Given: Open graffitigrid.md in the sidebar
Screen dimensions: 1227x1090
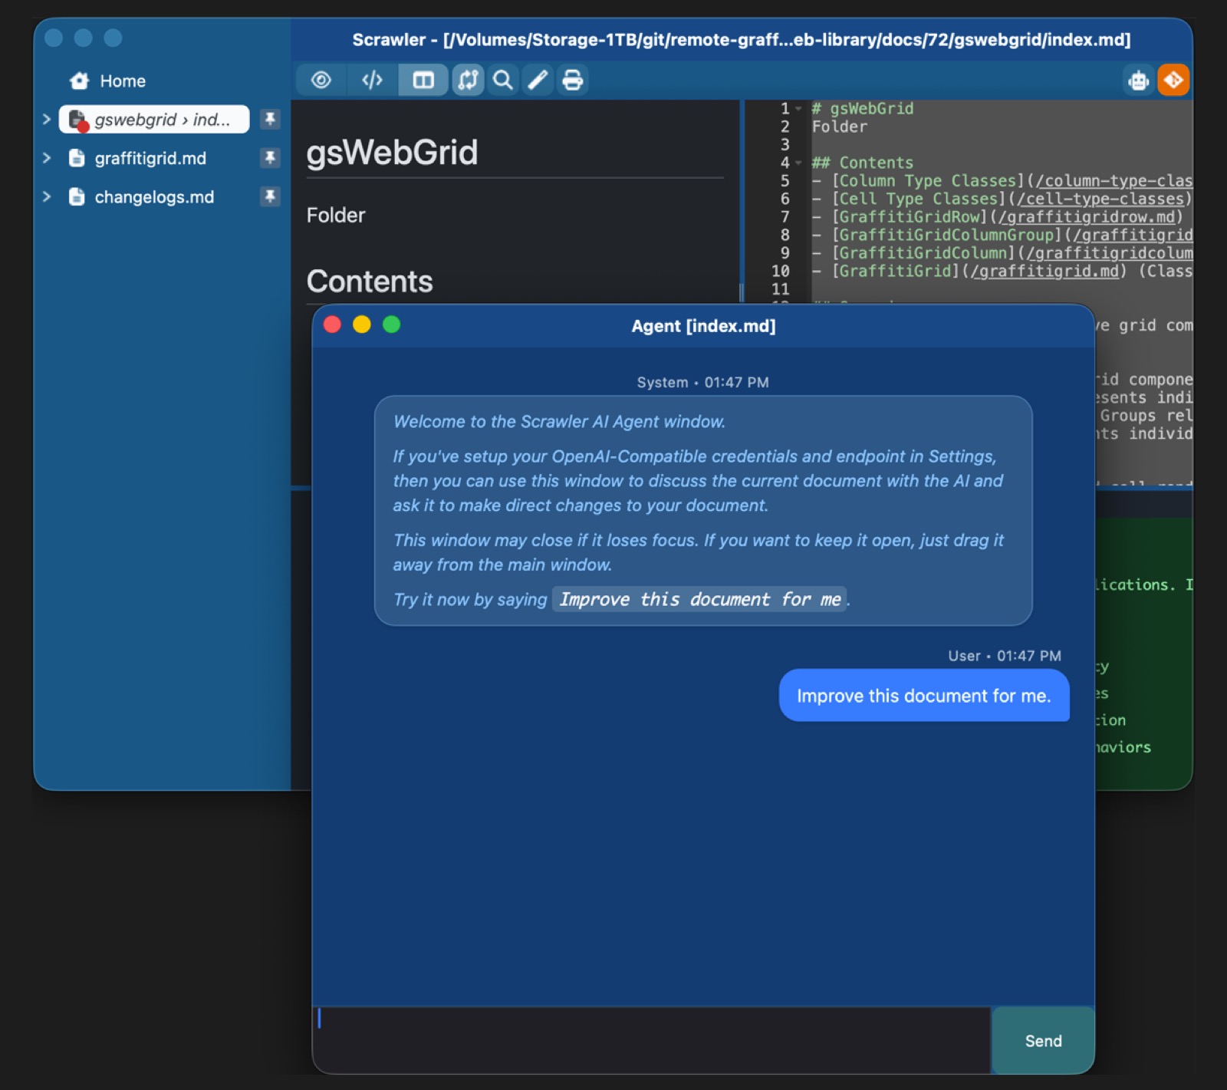Looking at the screenshot, I should click(150, 158).
